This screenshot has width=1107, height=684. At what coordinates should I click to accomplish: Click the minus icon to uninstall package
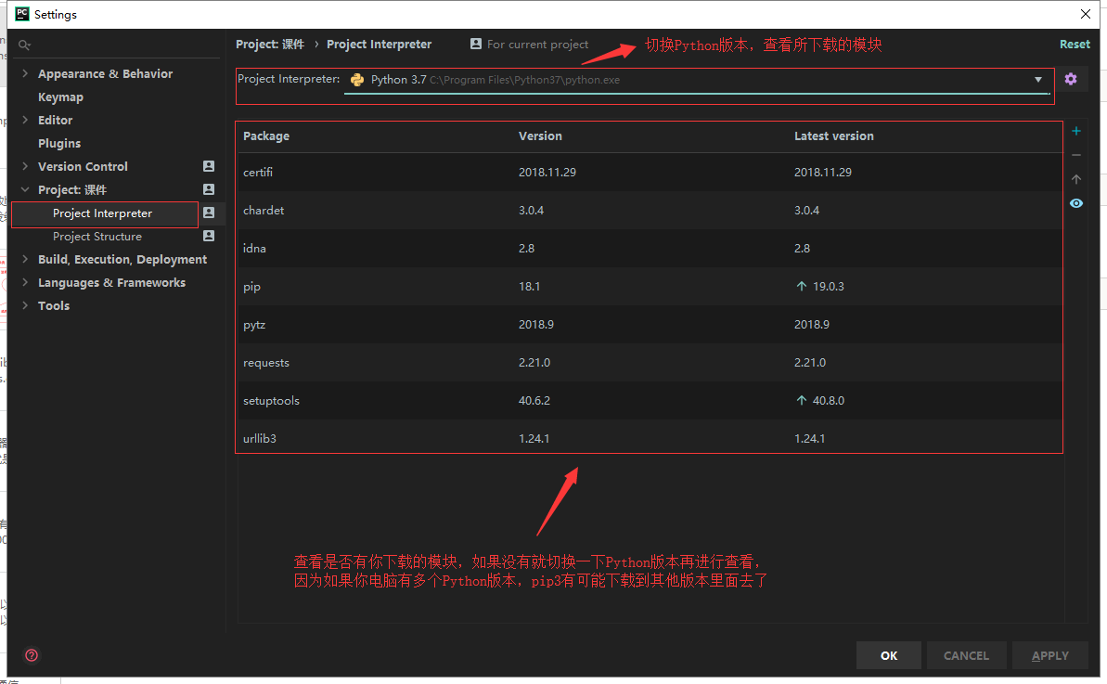(x=1076, y=155)
